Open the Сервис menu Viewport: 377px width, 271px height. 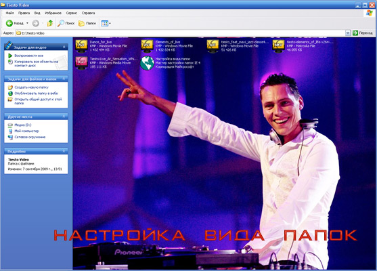click(x=72, y=13)
